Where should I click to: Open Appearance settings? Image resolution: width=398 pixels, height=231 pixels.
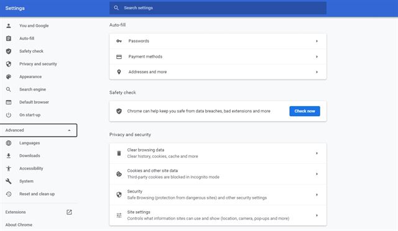30,76
